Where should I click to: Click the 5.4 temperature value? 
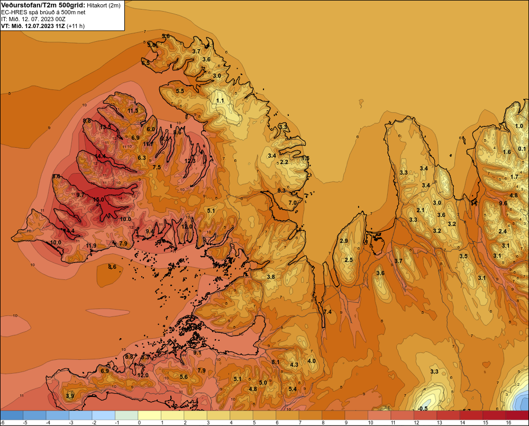coord(293,389)
